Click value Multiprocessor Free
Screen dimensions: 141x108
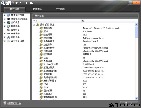coord(93,38)
